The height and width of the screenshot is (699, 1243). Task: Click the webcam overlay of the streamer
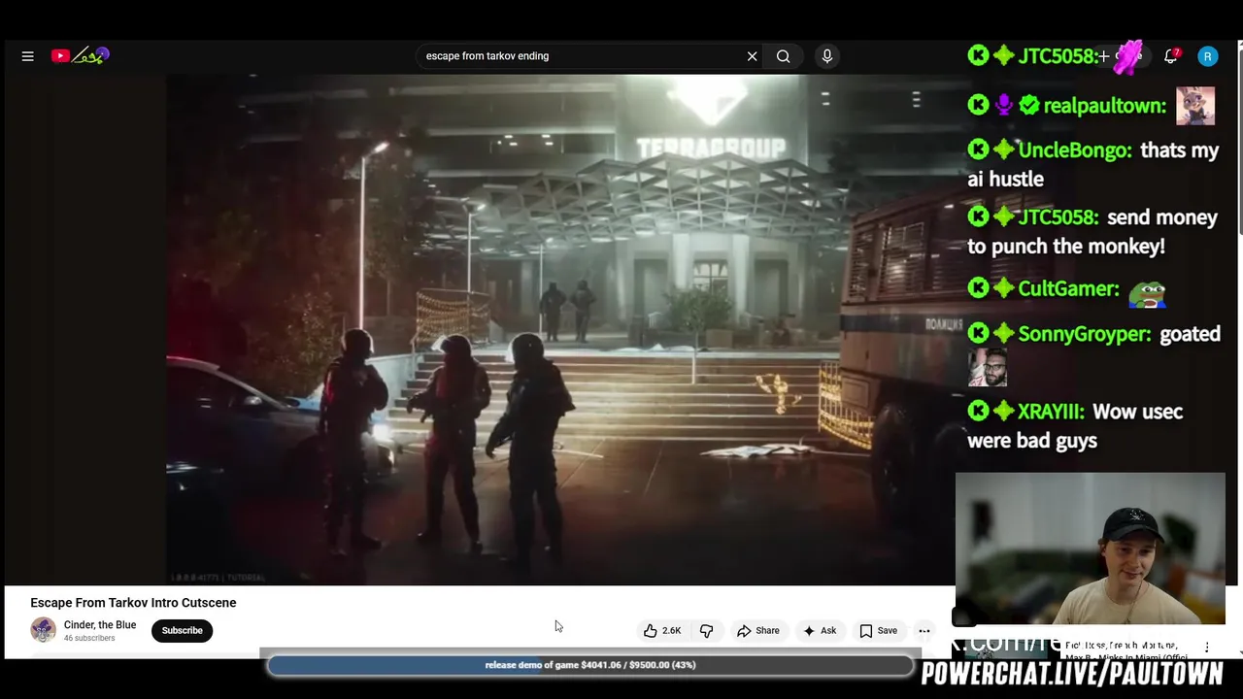pos(1091,549)
